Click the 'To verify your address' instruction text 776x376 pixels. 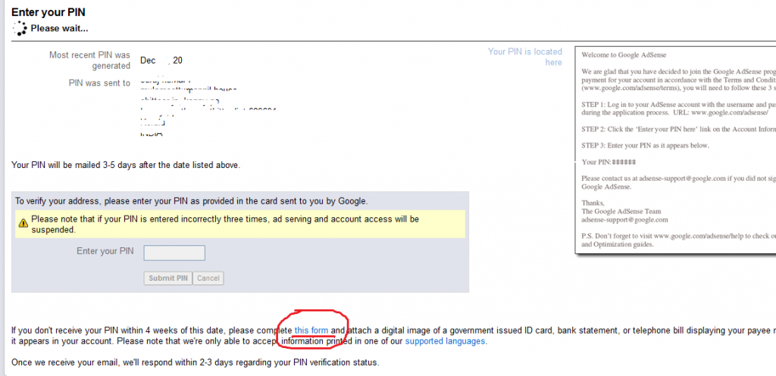point(192,201)
